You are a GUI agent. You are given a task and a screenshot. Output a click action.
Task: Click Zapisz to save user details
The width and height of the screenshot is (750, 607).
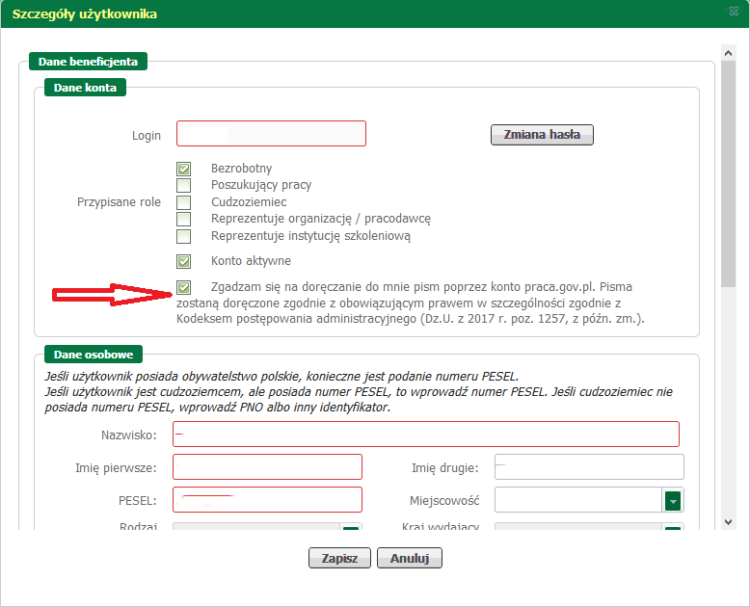339,558
